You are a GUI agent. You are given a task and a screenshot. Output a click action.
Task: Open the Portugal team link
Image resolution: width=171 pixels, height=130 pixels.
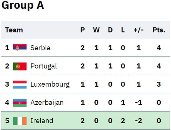click(x=44, y=66)
